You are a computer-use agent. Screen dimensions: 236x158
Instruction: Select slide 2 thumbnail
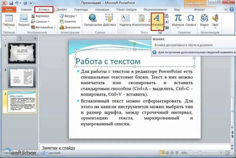click(22, 77)
